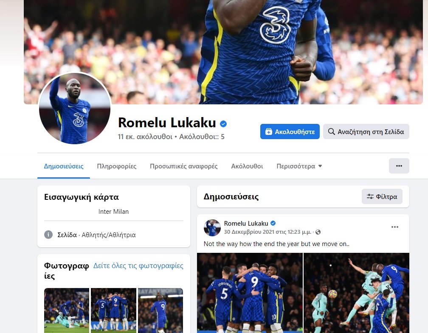Open the Προσωπικές αναφορές tab
Viewport: 428px width, 333px height.
[x=184, y=166]
